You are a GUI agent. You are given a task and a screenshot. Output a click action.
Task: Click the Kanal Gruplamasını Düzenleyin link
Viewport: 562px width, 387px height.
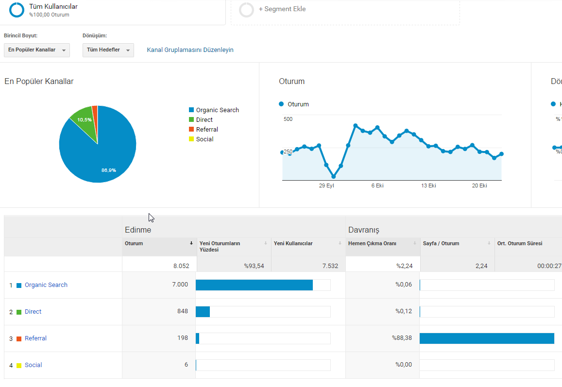[190, 50]
